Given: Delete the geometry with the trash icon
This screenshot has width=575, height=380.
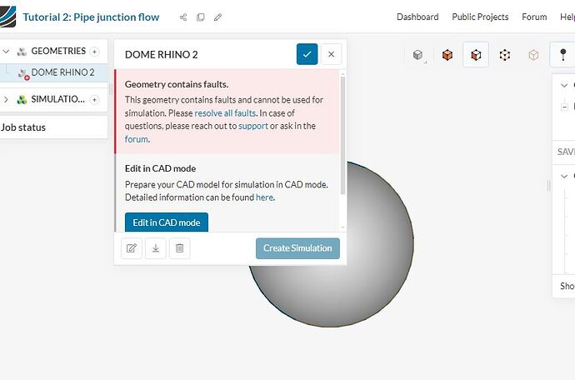Looking at the screenshot, I should pos(180,247).
